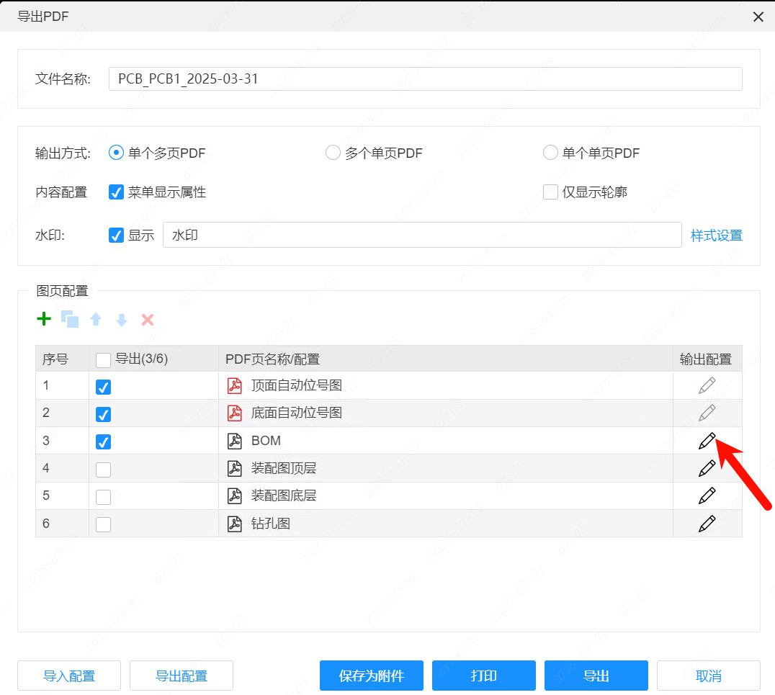
Task: Delete the selected page using the red X icon
Action: tap(147, 319)
